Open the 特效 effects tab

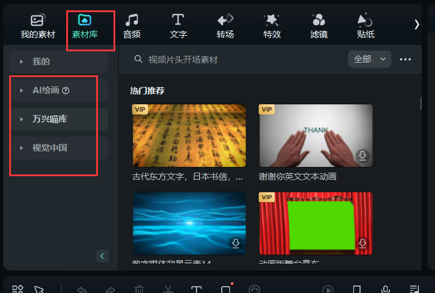[272, 26]
